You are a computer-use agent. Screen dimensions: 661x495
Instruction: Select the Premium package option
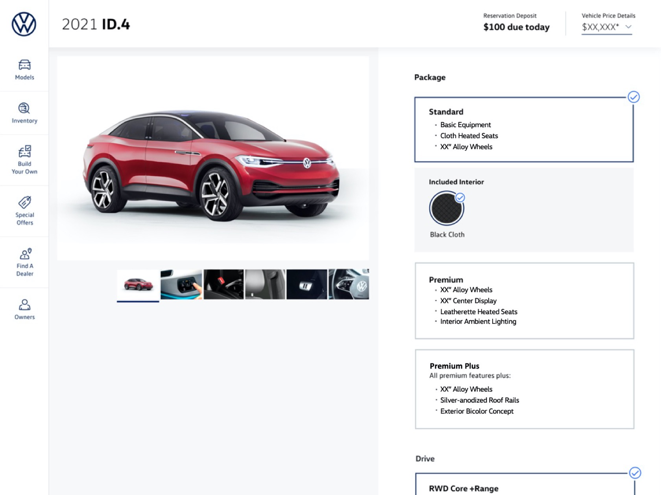point(524,301)
